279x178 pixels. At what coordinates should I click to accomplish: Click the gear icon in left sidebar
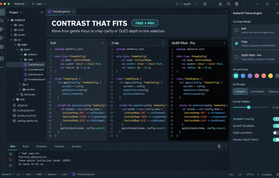pos(2,47)
